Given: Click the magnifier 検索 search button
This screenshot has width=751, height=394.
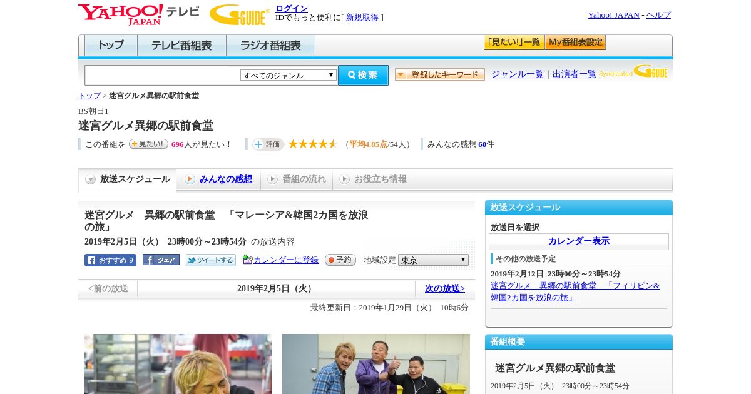Looking at the screenshot, I should pos(363,75).
